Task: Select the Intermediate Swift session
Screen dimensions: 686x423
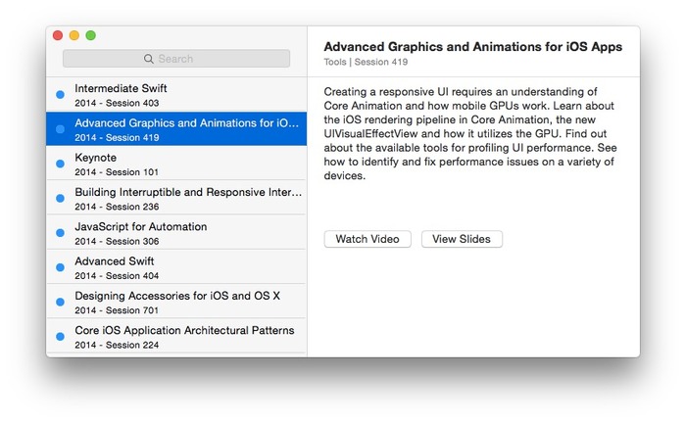Action: (176, 95)
